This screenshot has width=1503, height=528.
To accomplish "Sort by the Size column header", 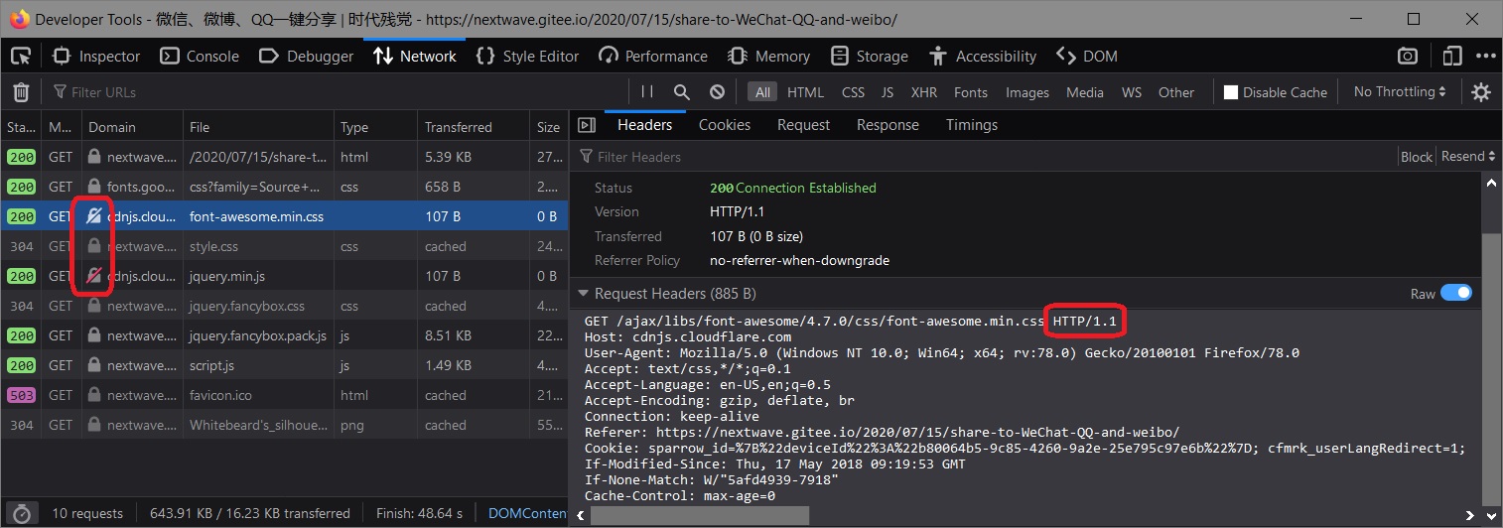I will coord(549,127).
